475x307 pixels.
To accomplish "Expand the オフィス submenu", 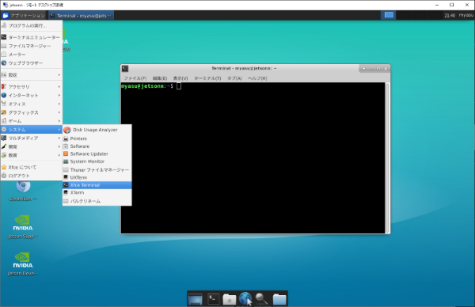I will pyautogui.click(x=32, y=104).
